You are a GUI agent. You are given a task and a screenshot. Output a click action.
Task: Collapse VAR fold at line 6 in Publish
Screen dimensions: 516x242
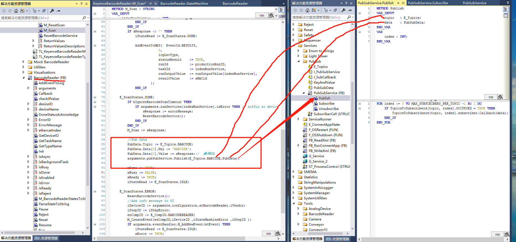pyautogui.click(x=360, y=32)
